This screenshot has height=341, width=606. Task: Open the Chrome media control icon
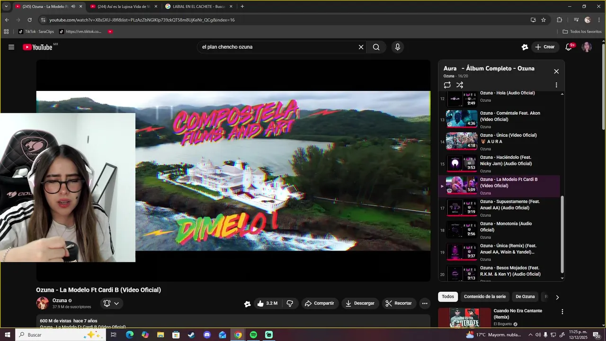[576, 20]
